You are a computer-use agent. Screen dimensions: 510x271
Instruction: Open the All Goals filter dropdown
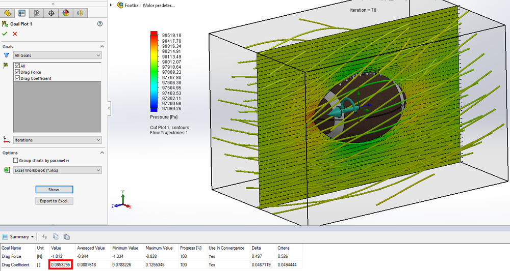[57, 55]
